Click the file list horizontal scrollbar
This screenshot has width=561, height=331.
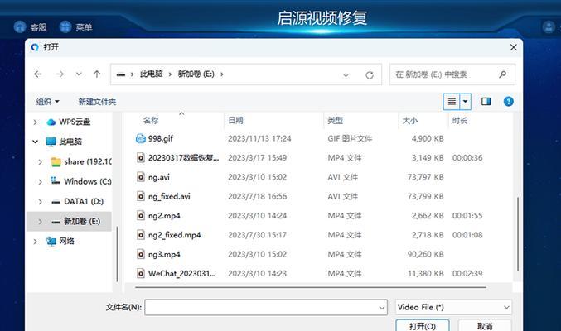(311, 287)
